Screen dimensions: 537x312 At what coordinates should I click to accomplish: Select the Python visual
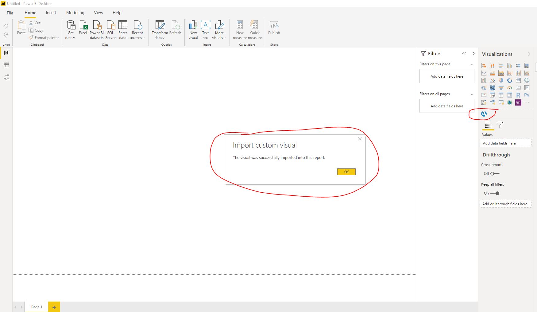click(x=527, y=95)
